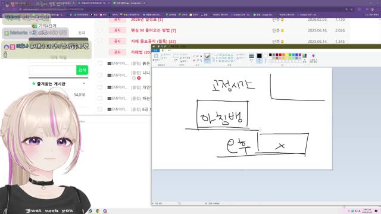The width and height of the screenshot is (381, 214).
Task: Click the taskbar clock
Action: (367, 211)
